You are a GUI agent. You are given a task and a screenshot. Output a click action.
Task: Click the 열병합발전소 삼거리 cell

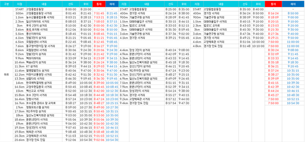[x=44, y=71]
